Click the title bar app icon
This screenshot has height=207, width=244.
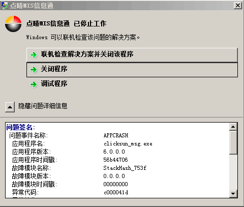click(x=5, y=6)
